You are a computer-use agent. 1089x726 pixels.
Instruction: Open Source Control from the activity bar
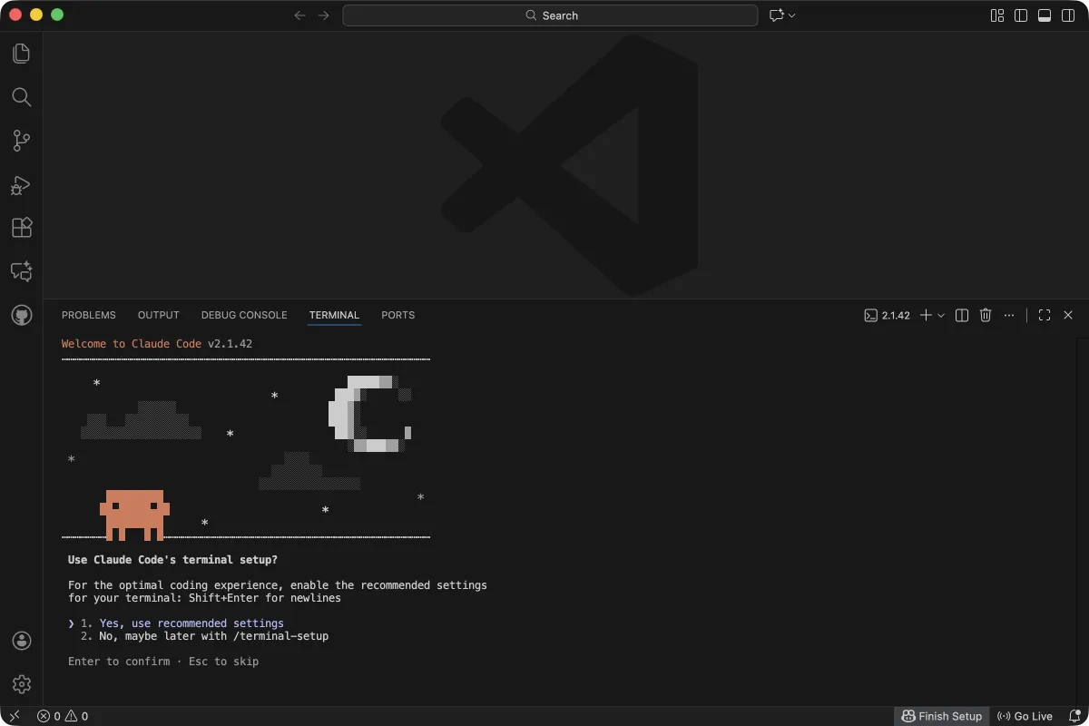[21, 141]
